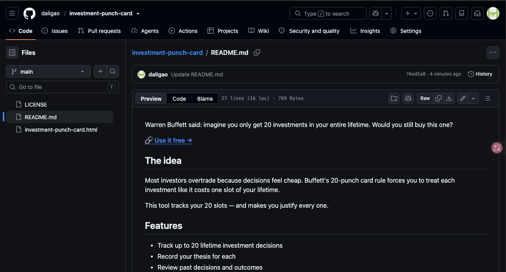Edit README.md with pencil icon

pos(463,98)
